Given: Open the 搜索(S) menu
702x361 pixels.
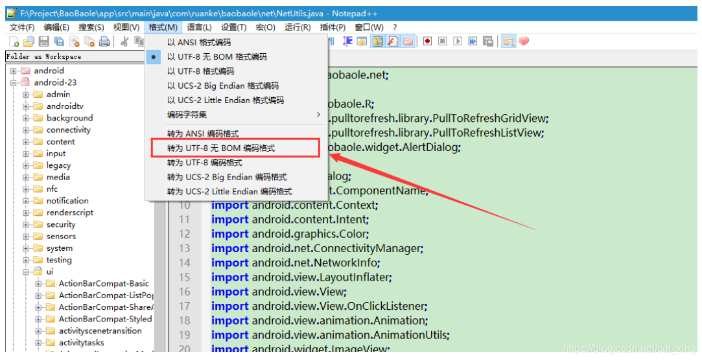Looking at the screenshot, I should (x=91, y=27).
